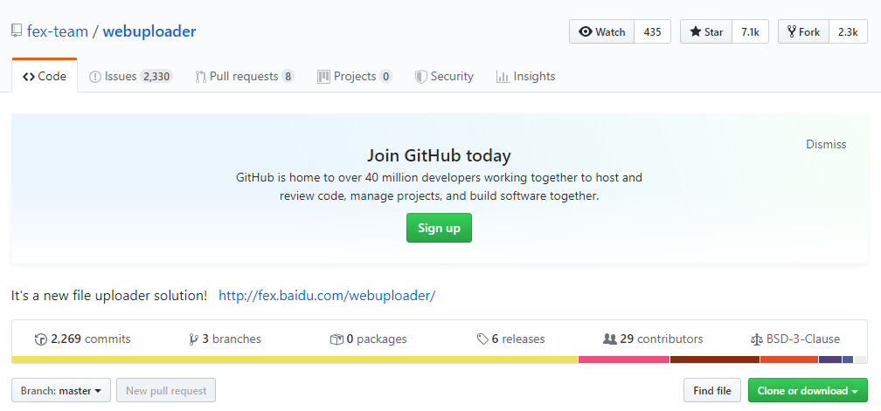This screenshot has width=881, height=411.
Task: View the 29 contributors
Action: pyautogui.click(x=653, y=339)
